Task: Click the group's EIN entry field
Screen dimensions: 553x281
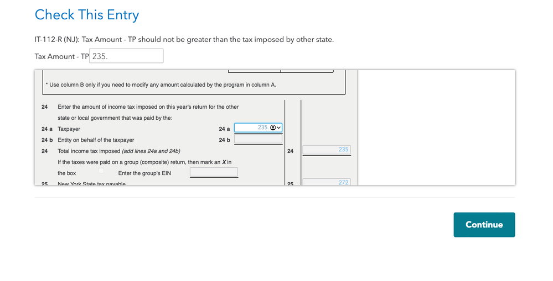Action: (x=214, y=173)
